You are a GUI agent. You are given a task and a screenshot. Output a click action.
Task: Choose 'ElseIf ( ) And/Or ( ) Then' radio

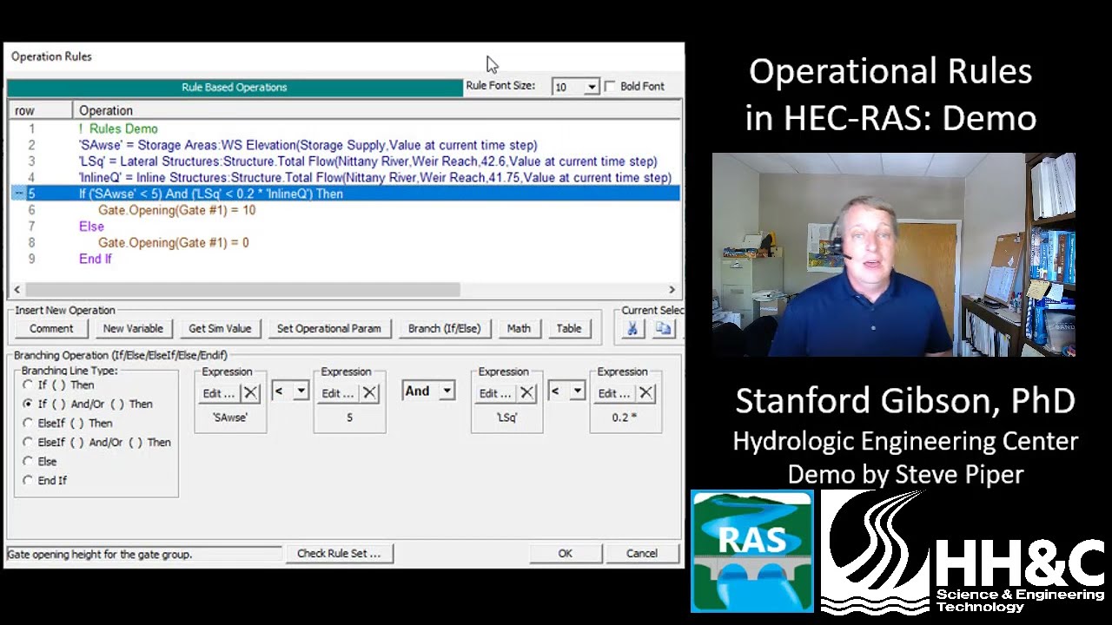[29, 442]
